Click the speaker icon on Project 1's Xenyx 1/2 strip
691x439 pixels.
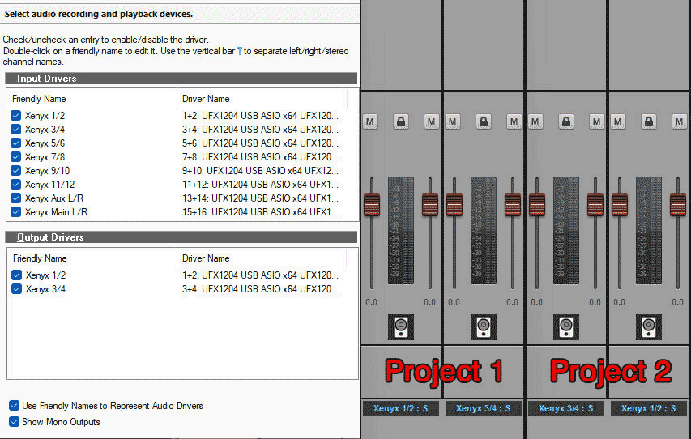click(401, 326)
